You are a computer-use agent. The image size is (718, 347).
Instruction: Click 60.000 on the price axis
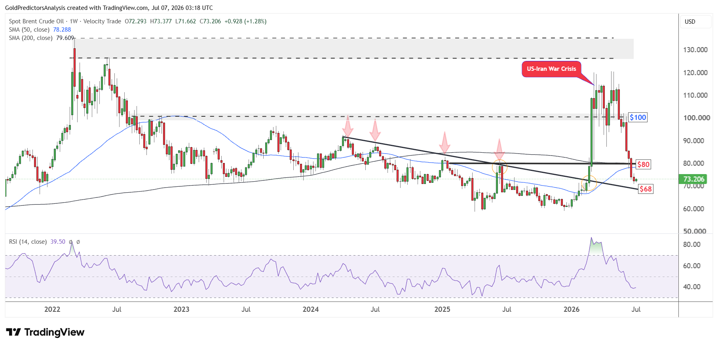[x=693, y=209]
